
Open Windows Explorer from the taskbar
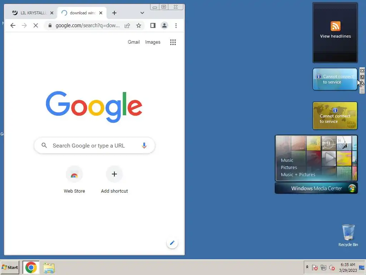tap(49, 268)
